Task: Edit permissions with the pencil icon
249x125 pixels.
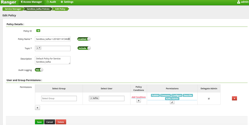Action: click(x=172, y=103)
